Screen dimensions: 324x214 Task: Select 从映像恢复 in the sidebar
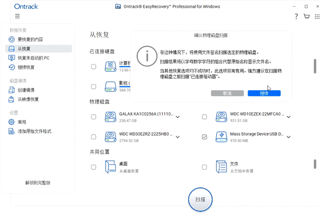coord(38,99)
